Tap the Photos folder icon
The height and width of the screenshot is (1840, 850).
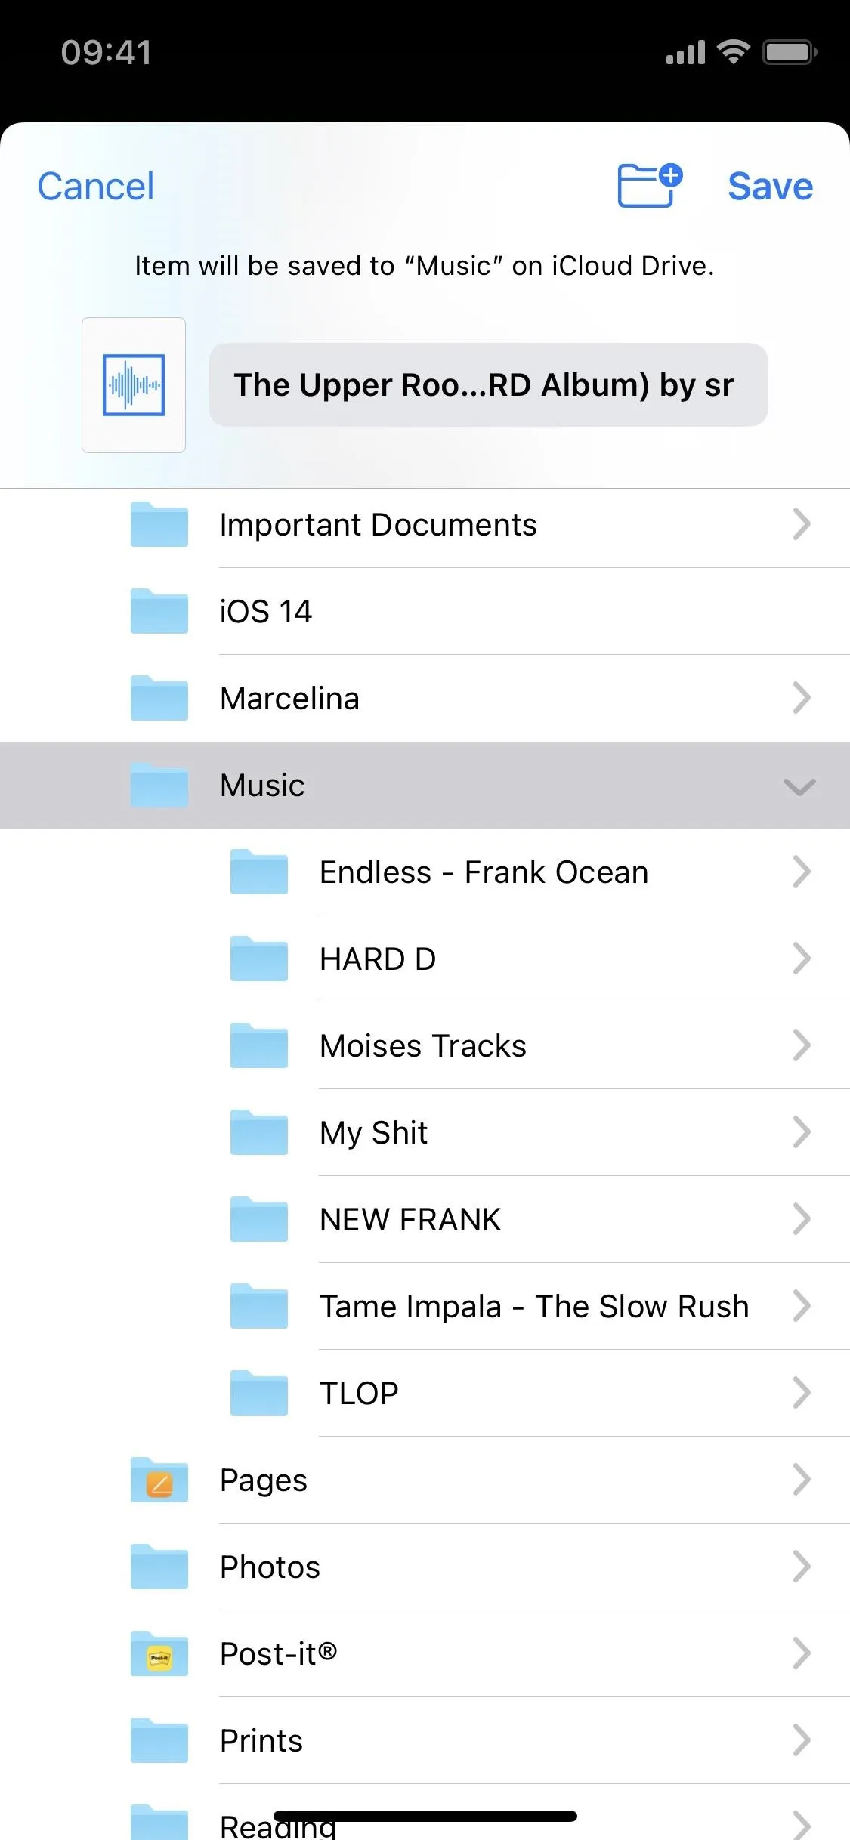click(x=159, y=1567)
